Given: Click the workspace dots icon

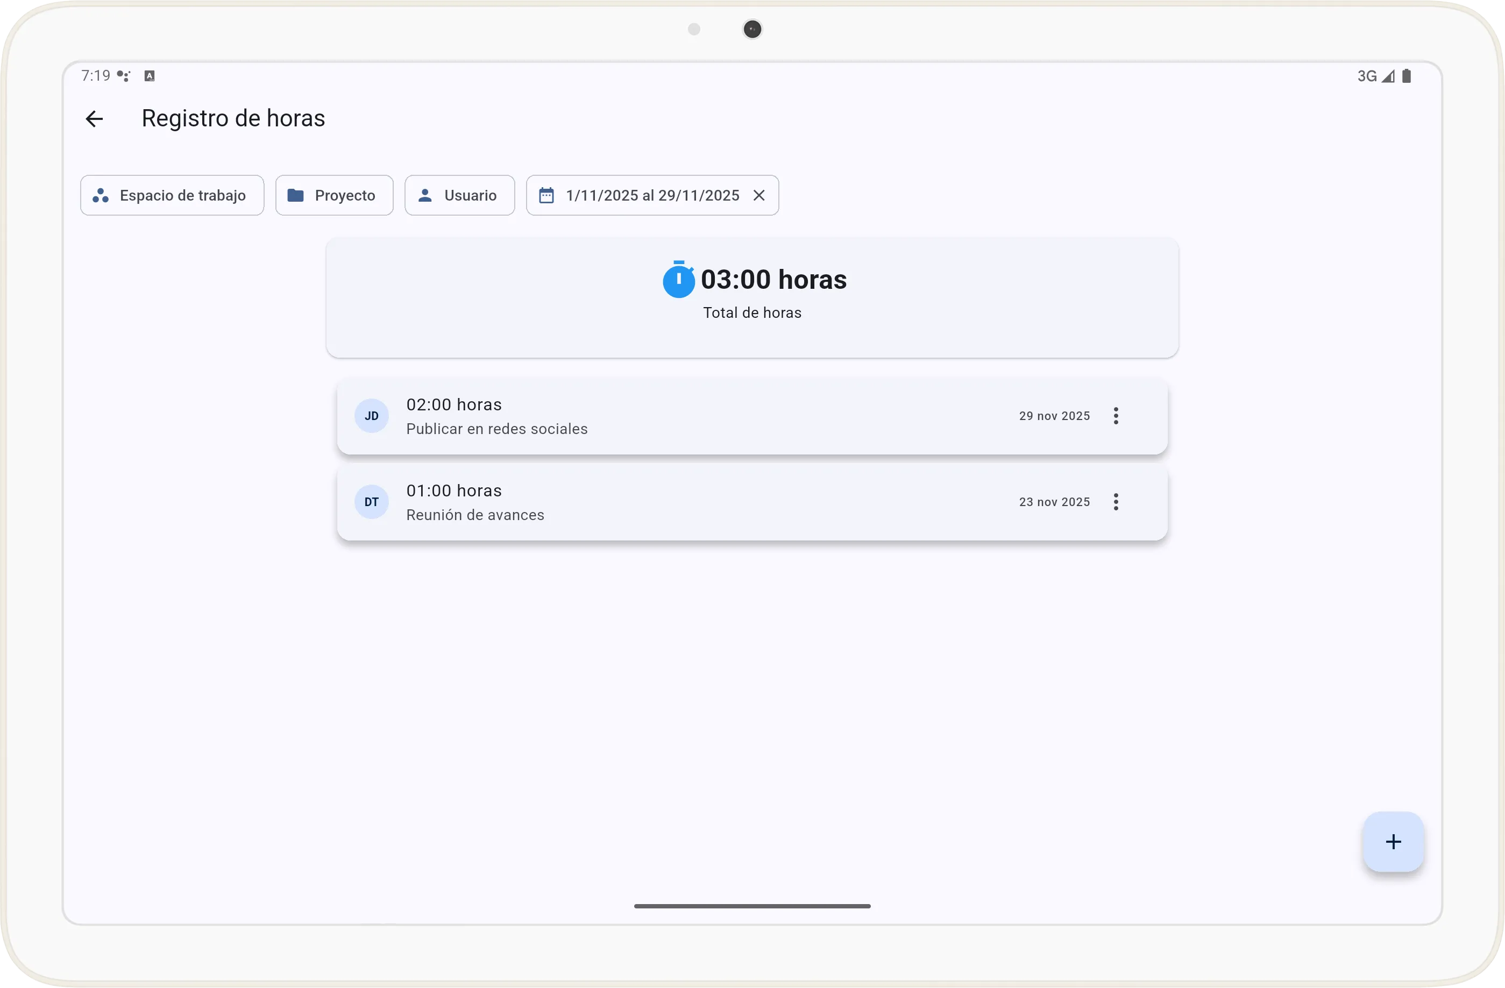Looking at the screenshot, I should (x=101, y=195).
